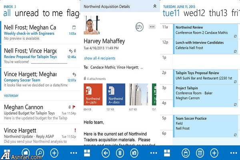This screenshot has height=160, width=240.
Task: Add new calendar event with plus icon
Action: tap(214, 153)
